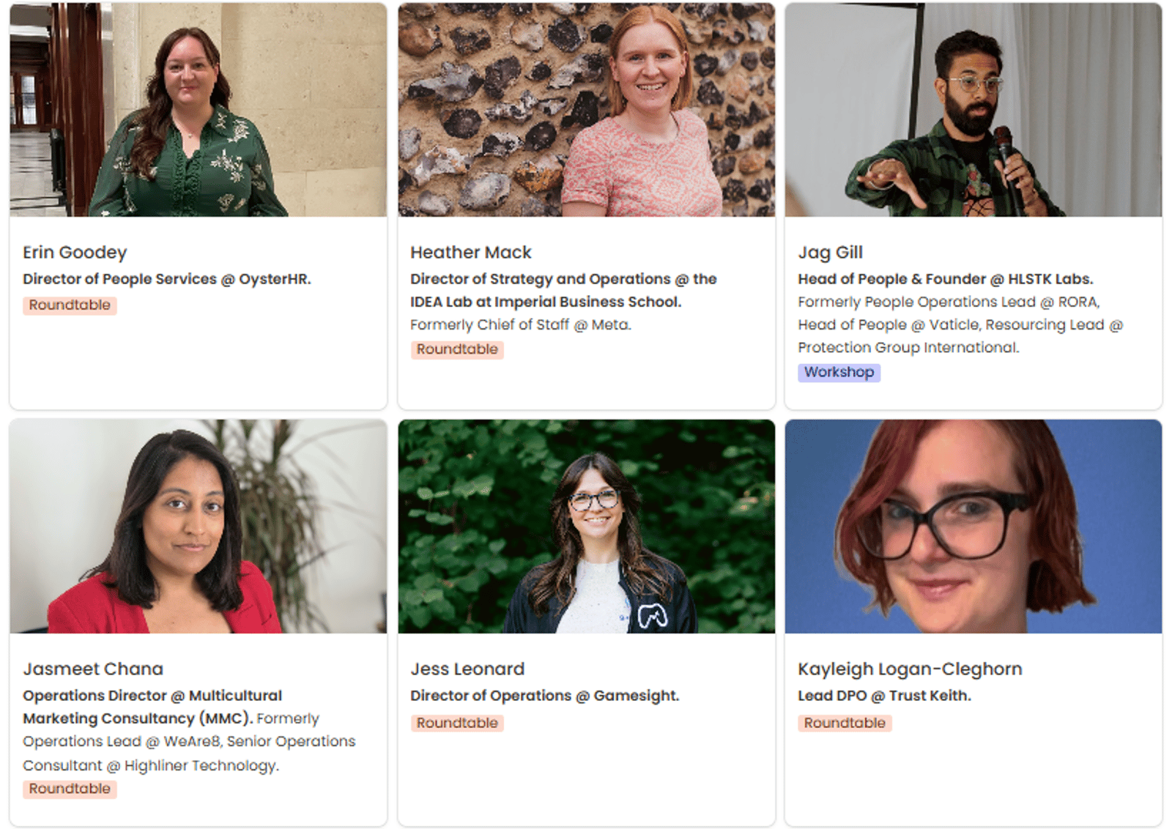
Task: View Kayleigh Logan-Cleghorn's speaker photo
Action: coord(973,526)
